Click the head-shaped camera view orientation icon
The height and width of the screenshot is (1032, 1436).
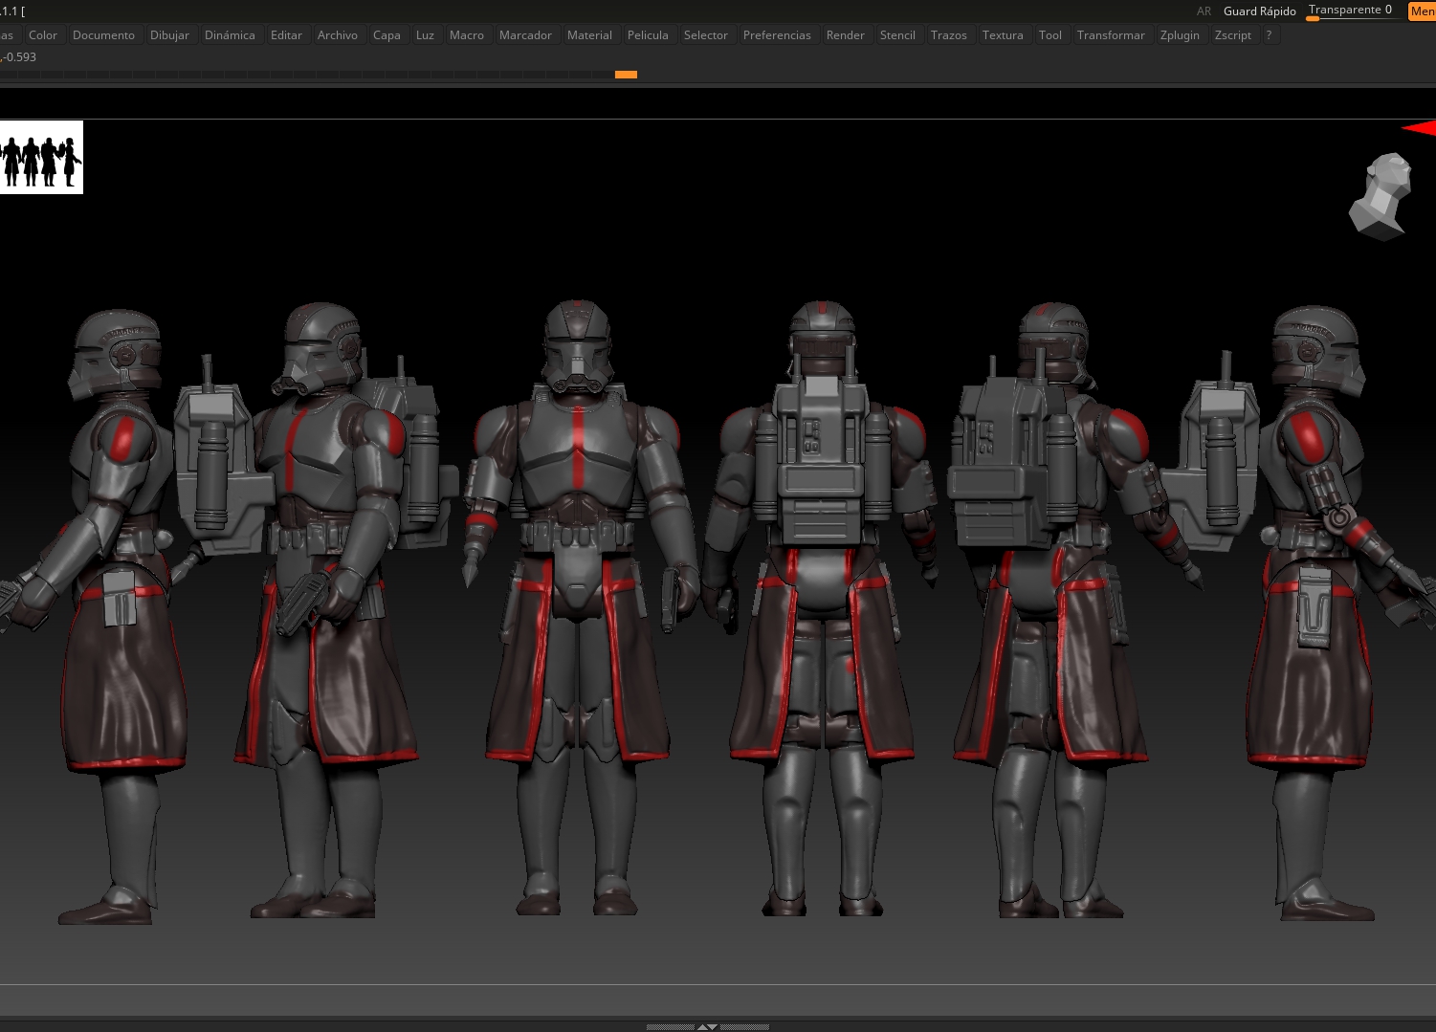tap(1381, 195)
